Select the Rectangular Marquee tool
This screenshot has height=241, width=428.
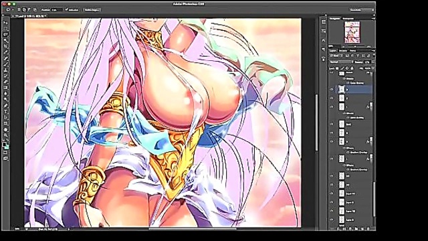coord(5,29)
